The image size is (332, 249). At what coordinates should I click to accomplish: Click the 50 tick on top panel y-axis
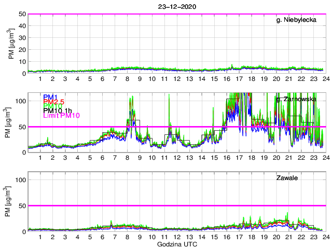pyautogui.click(x=22, y=14)
